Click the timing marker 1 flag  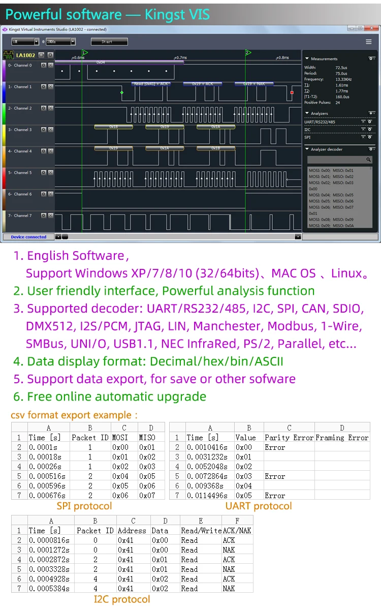point(84,52)
